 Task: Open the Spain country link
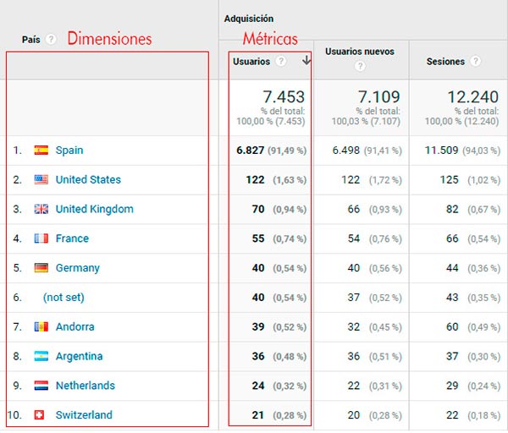pyautogui.click(x=69, y=151)
